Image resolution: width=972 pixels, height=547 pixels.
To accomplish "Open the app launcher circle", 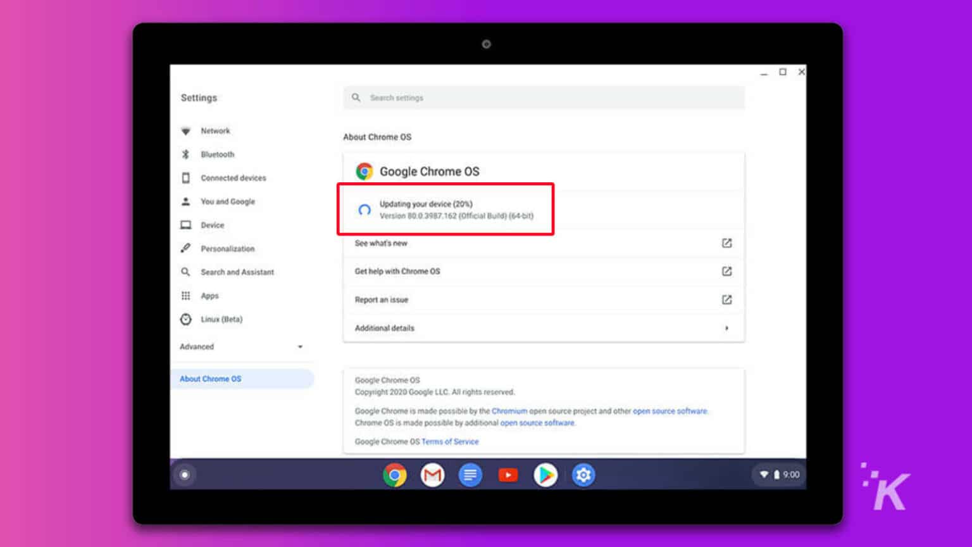I will click(184, 475).
